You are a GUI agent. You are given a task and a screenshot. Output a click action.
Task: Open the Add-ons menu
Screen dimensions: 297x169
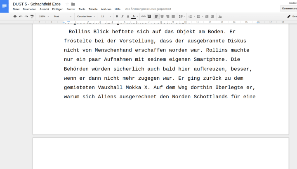click(106, 9)
